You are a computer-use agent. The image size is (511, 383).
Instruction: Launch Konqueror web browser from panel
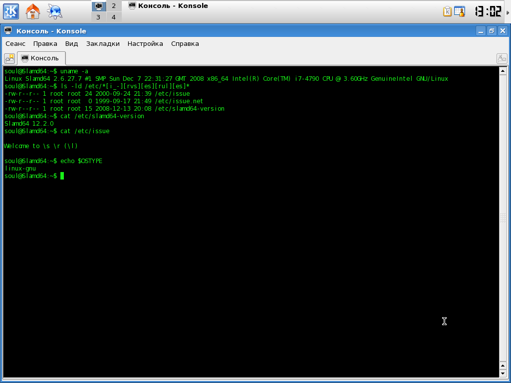click(x=55, y=11)
